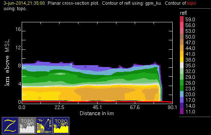Select the yellow TOPO XSECT icon
The width and height of the screenshot is (211, 135).
tap(61, 126)
